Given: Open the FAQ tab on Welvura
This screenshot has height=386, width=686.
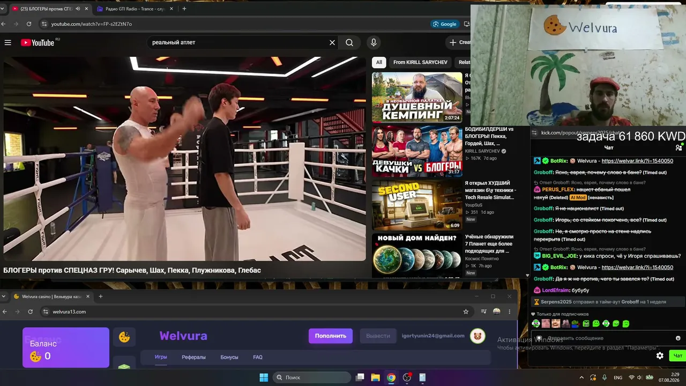Looking at the screenshot, I should pos(258,357).
